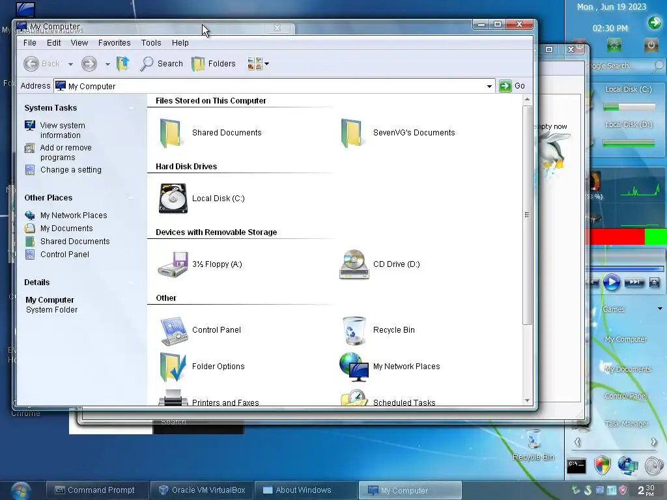Go up one folder level
Viewport: 667px width, 500px height.
(123, 64)
